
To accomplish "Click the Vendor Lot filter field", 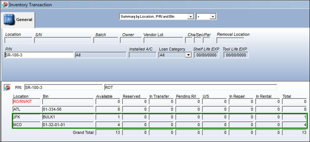I will (x=163, y=40).
